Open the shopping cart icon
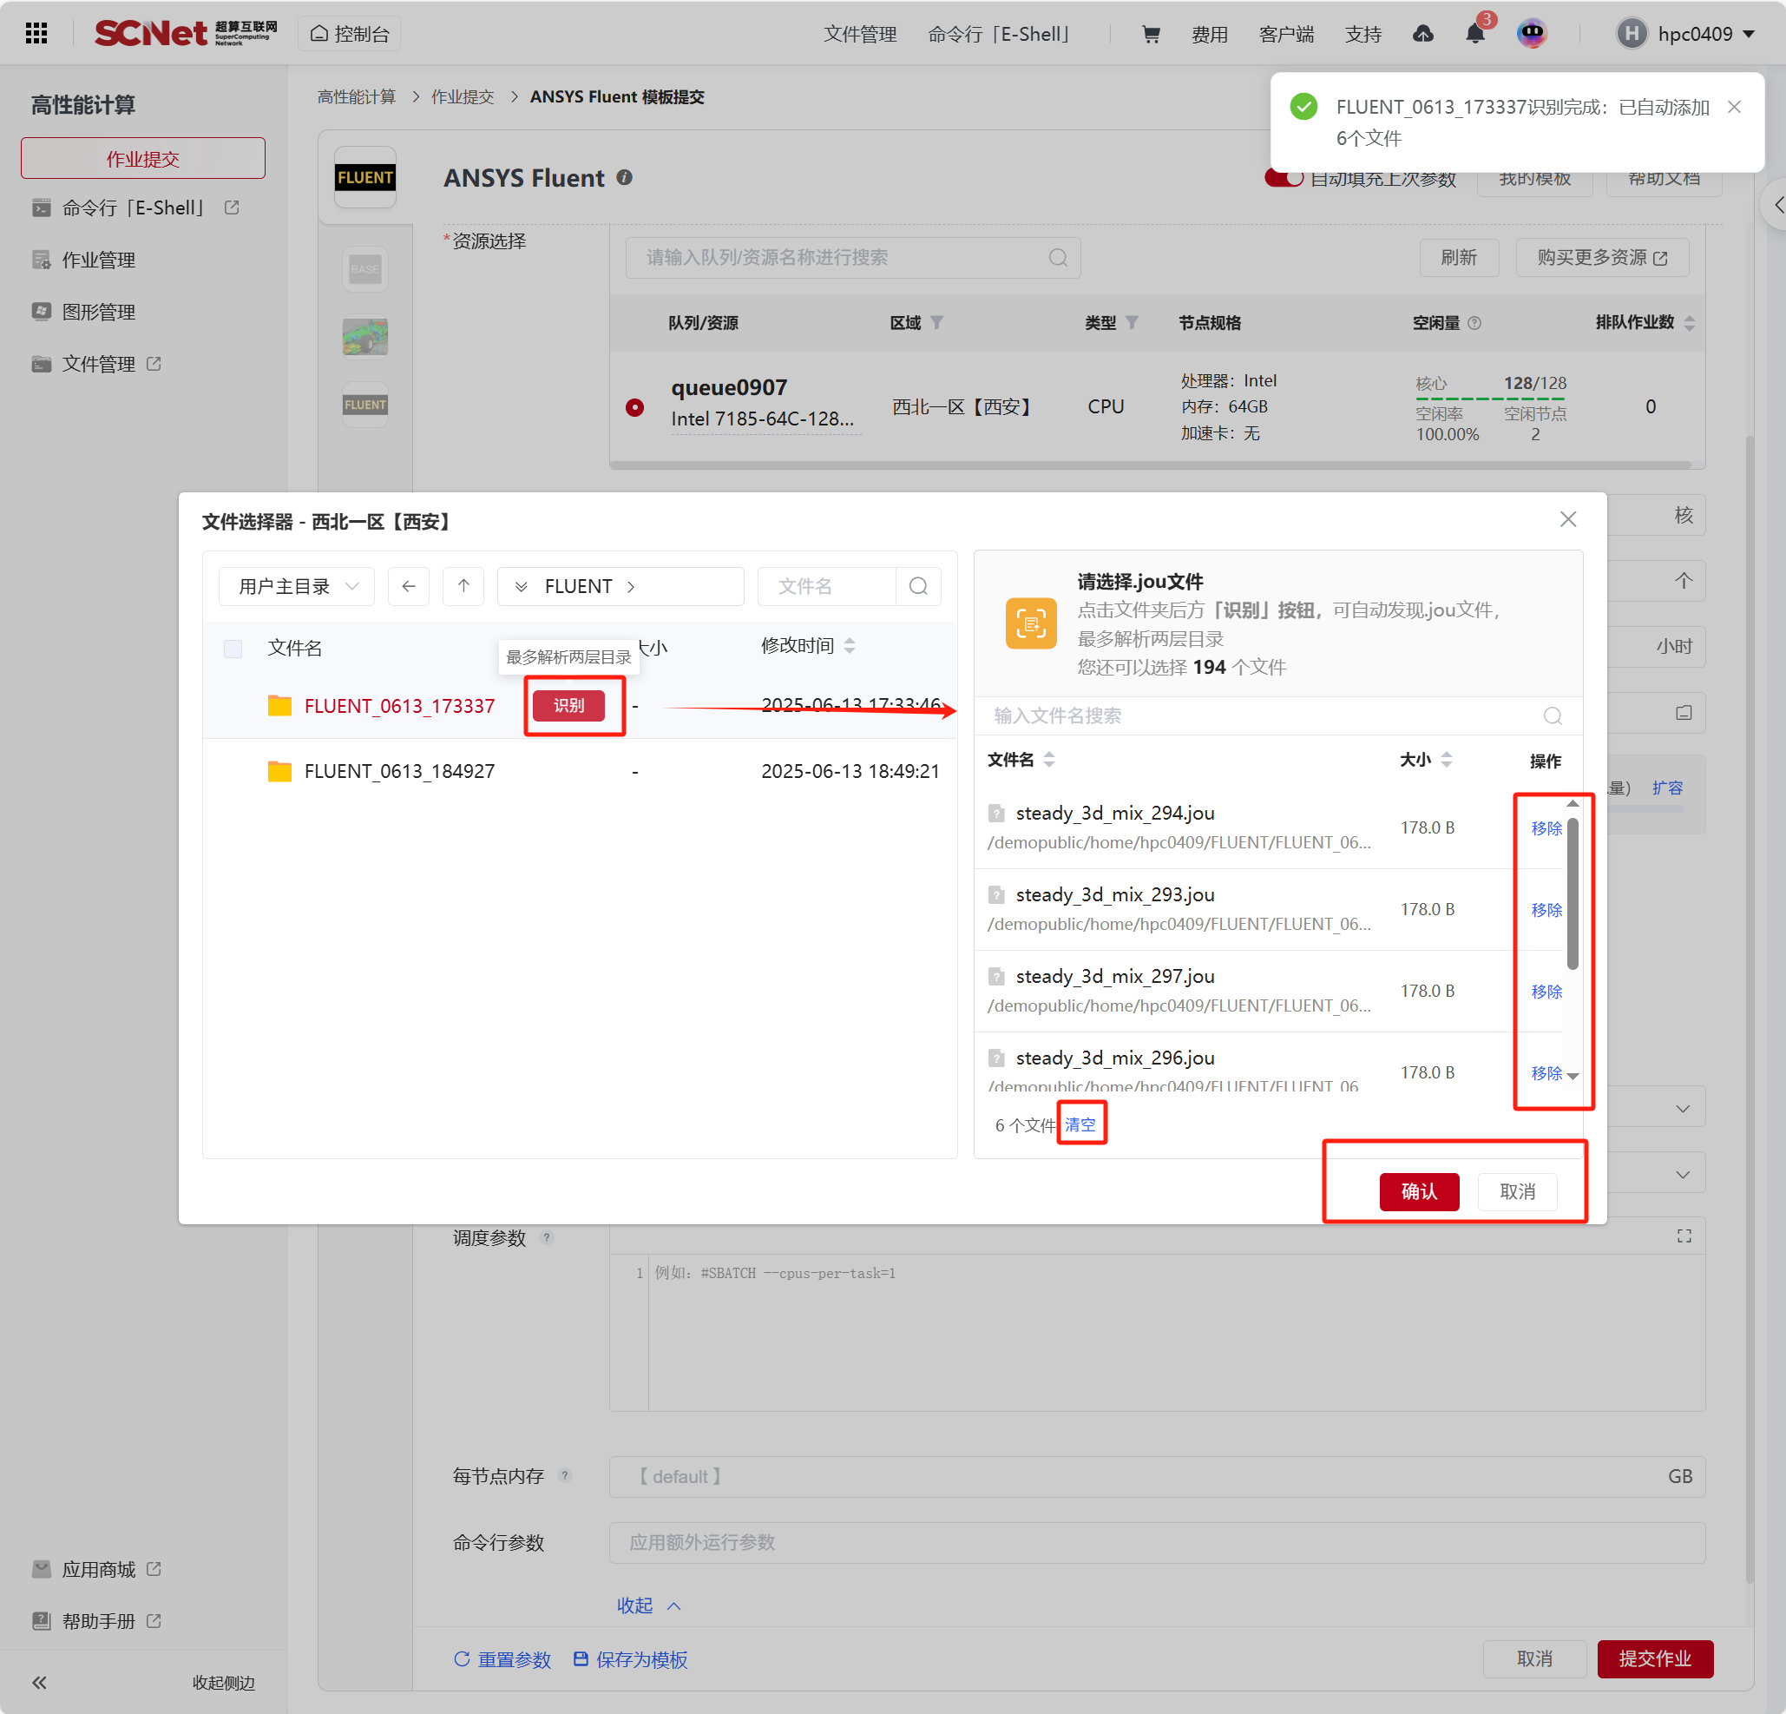 (x=1151, y=35)
